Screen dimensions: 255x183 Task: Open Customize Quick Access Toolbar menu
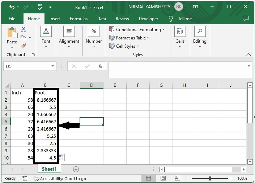50,7
